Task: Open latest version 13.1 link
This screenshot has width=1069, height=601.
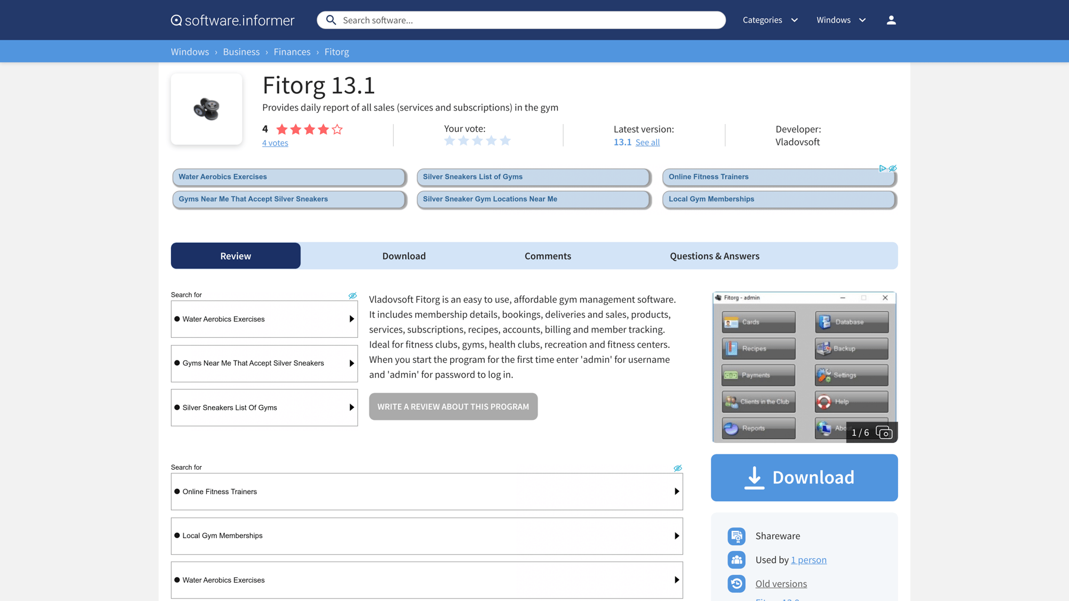Action: tap(622, 143)
